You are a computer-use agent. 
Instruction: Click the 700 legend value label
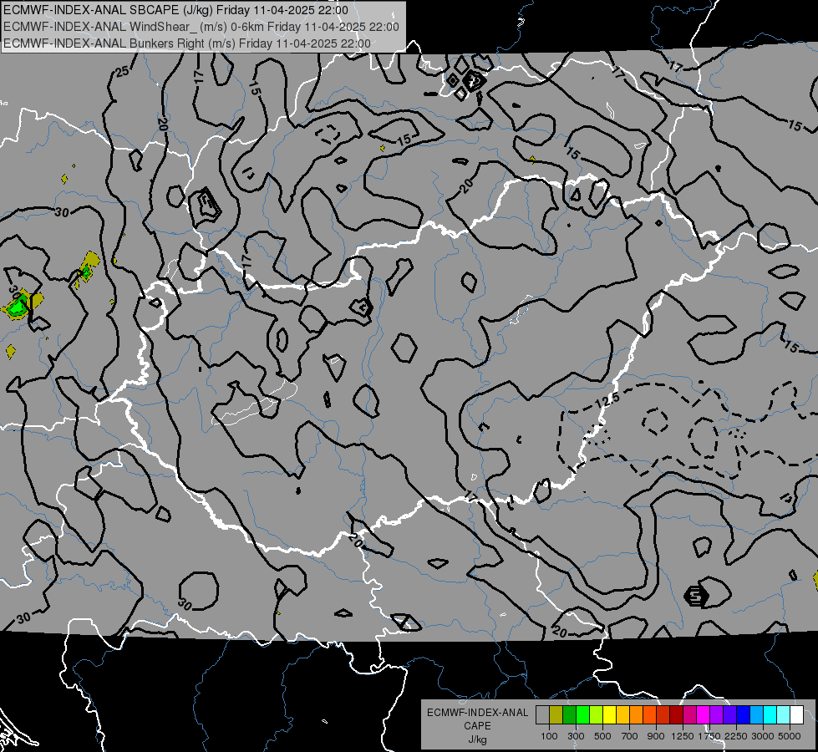[630, 736]
